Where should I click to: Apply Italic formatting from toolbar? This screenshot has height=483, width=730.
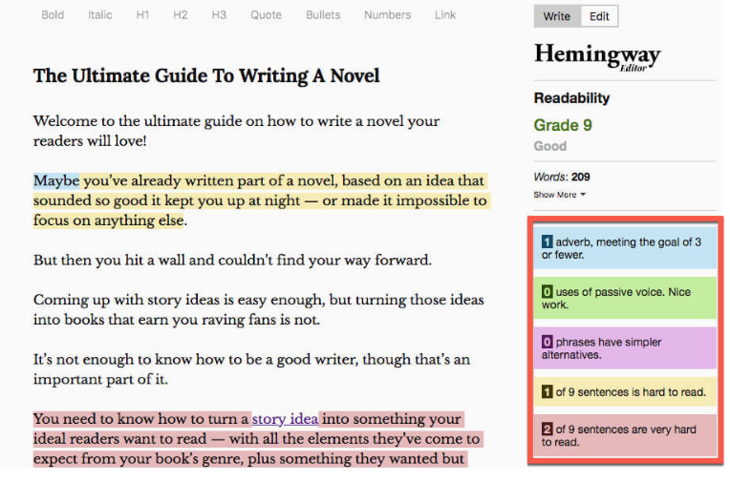coord(99,15)
